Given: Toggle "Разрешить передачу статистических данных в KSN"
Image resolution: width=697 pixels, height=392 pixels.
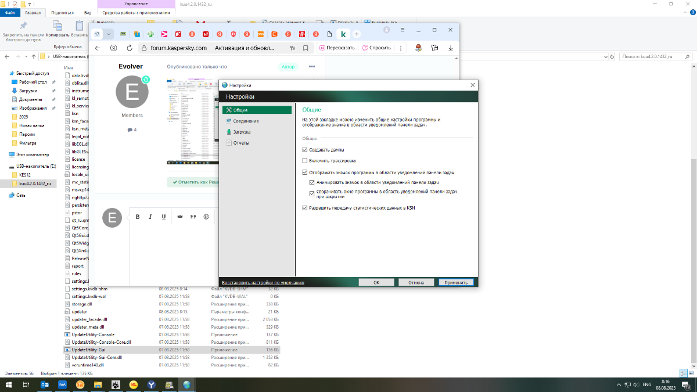Looking at the screenshot, I should [305, 207].
